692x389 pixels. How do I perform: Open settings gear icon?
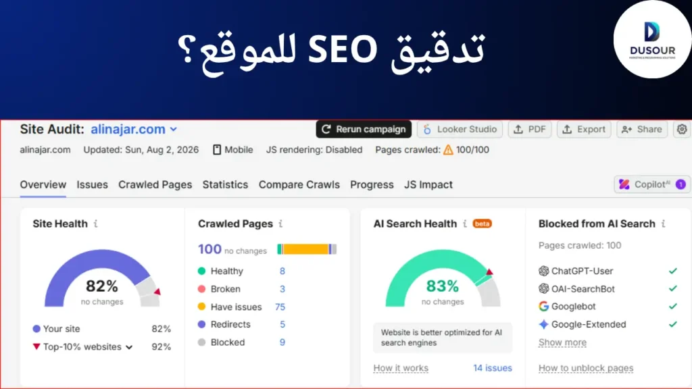(x=682, y=129)
